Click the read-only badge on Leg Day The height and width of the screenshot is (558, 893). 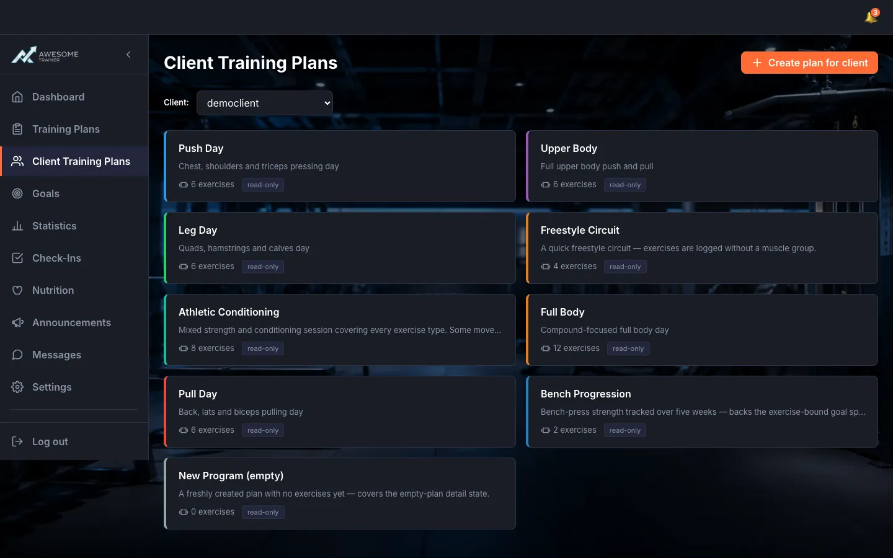(x=263, y=267)
